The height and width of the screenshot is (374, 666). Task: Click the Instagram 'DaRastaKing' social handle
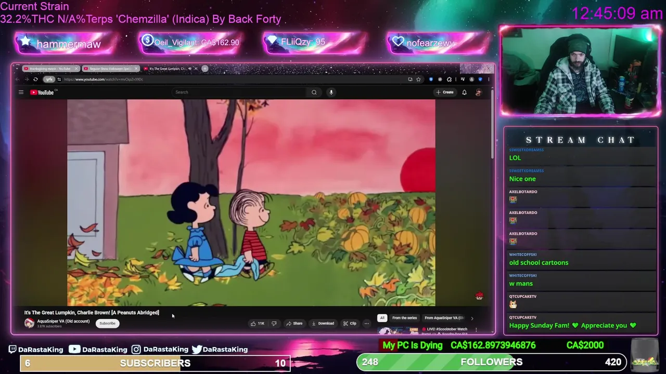[160, 350]
